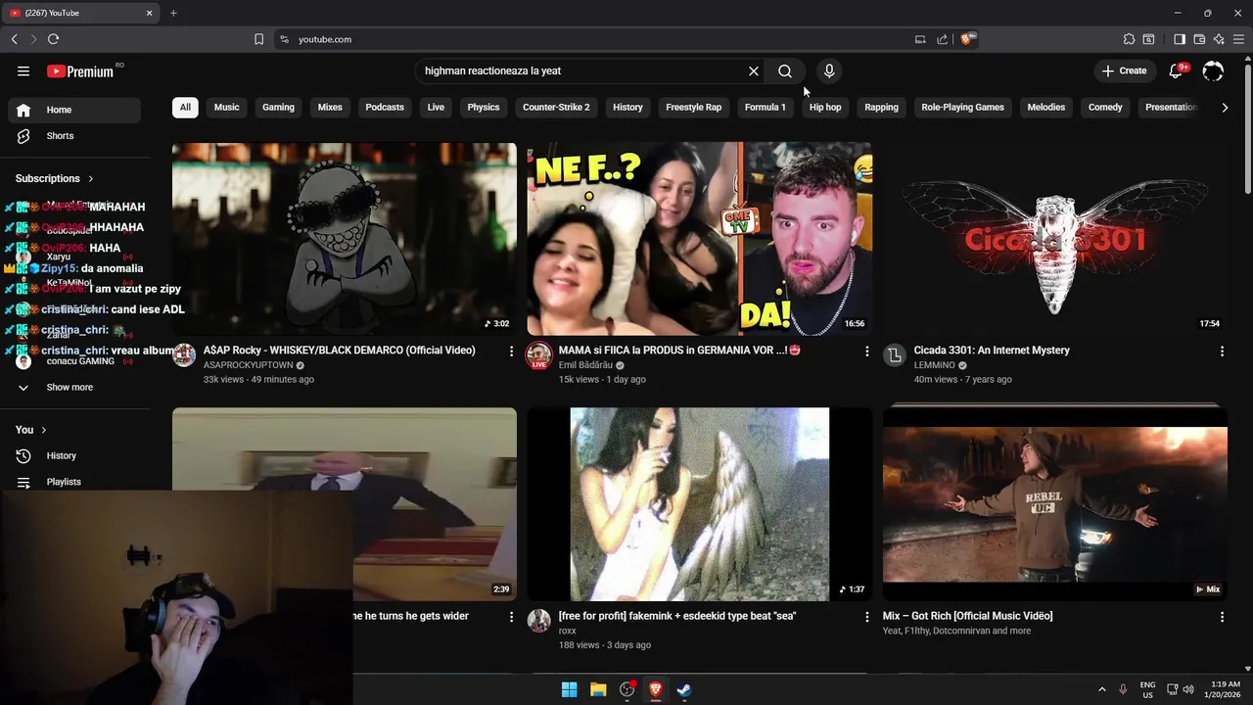Select the Podcasts filter chip
Viewport: 1253px width, 705px height.
pyautogui.click(x=385, y=107)
